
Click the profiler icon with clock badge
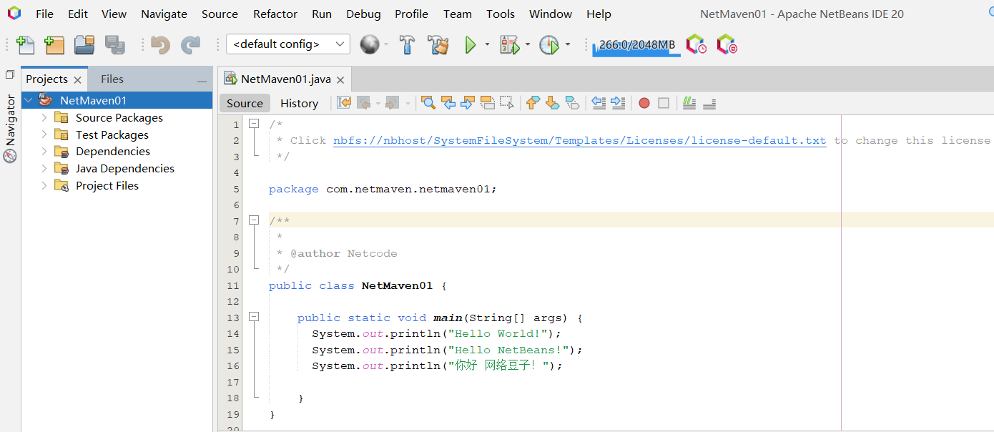pos(696,44)
